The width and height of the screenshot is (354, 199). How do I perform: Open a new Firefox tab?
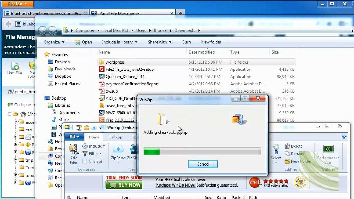pyautogui.click(x=180, y=13)
